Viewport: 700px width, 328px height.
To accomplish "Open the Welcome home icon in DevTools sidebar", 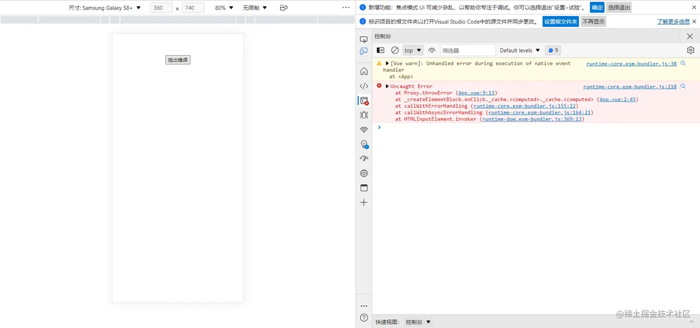I will point(364,71).
